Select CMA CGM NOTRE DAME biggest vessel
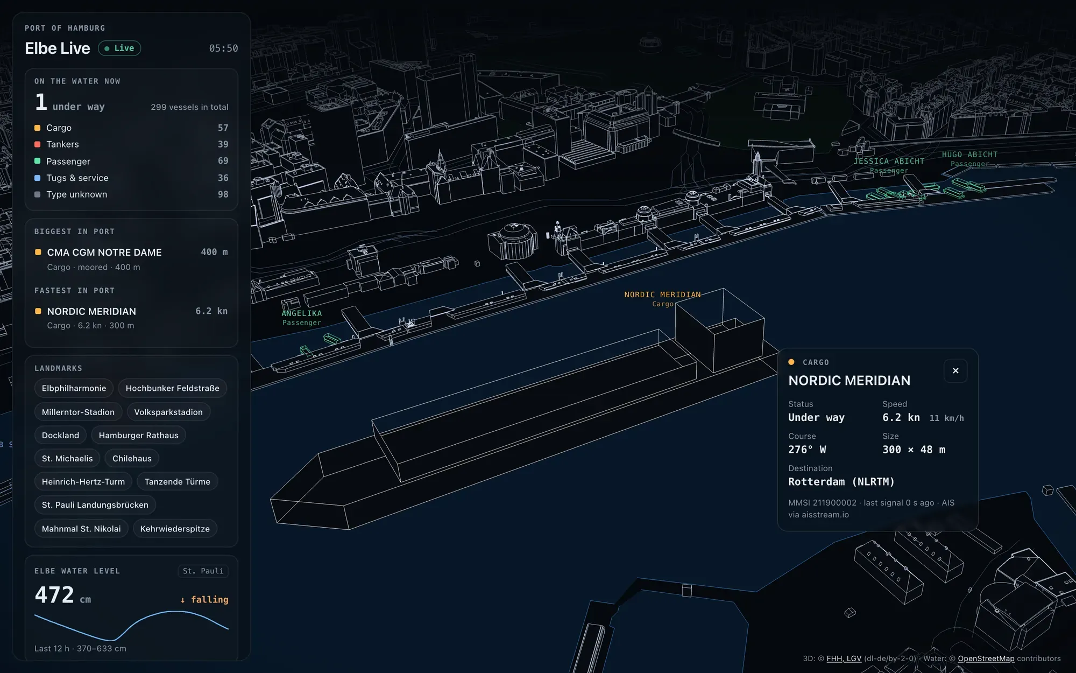 131,259
